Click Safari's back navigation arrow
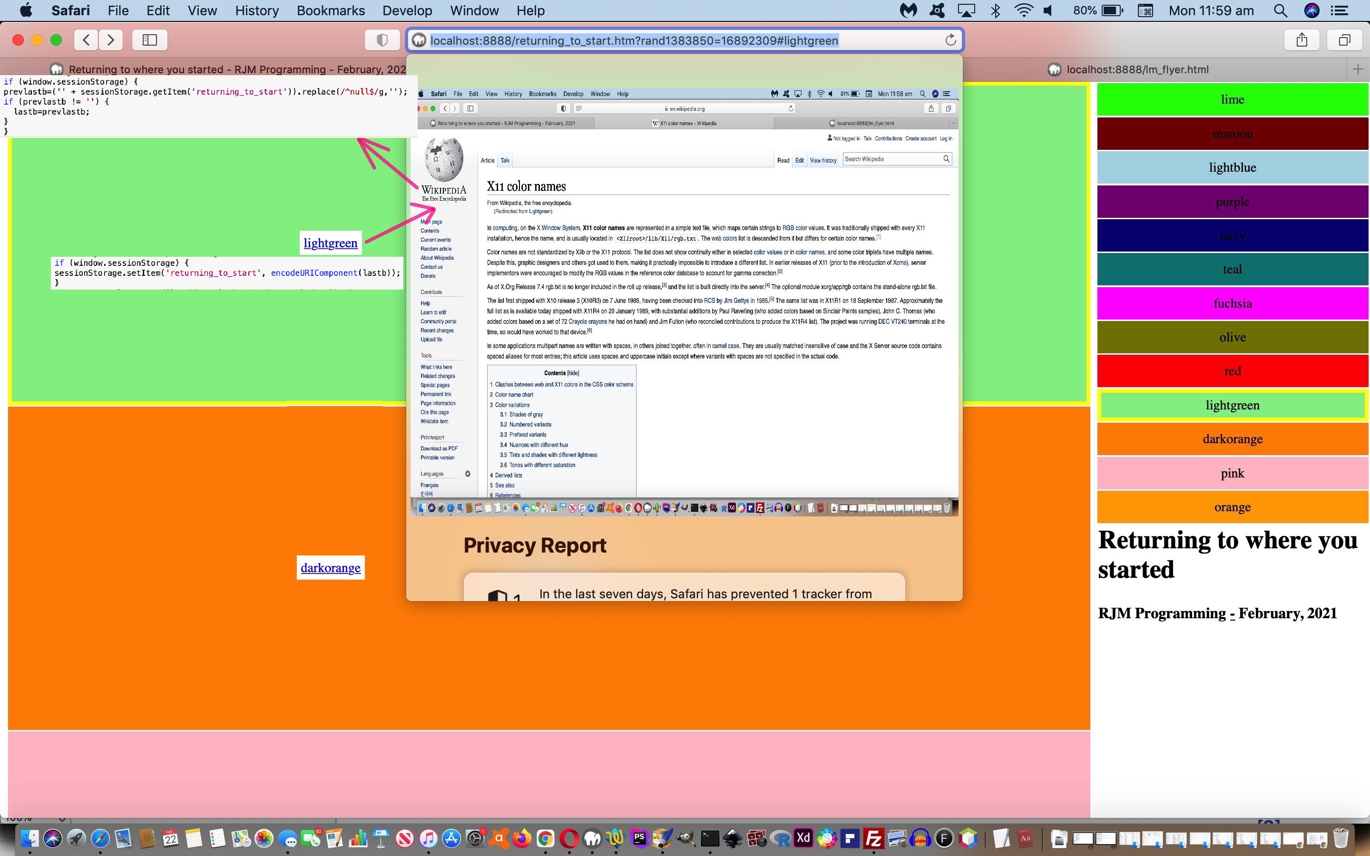The width and height of the screenshot is (1370, 856). tap(86, 39)
